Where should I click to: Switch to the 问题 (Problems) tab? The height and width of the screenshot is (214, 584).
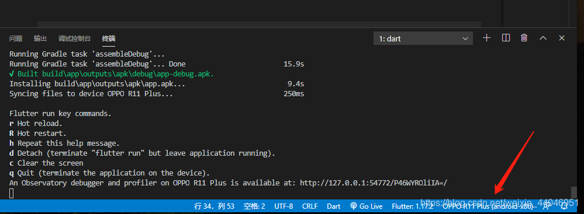[x=16, y=38]
